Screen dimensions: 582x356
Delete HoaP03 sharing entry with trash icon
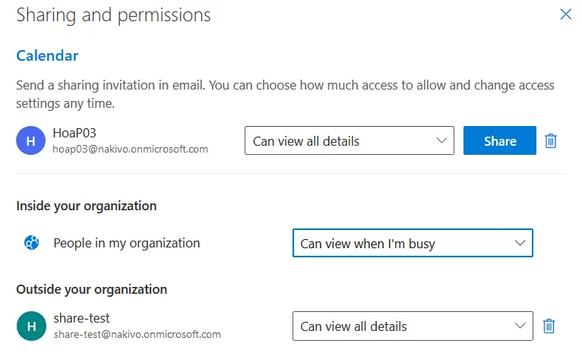552,140
